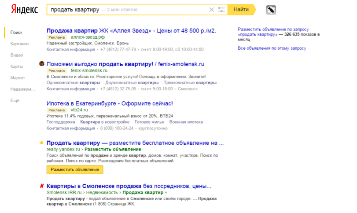Click vtb24.ru URL link

[79, 110]
